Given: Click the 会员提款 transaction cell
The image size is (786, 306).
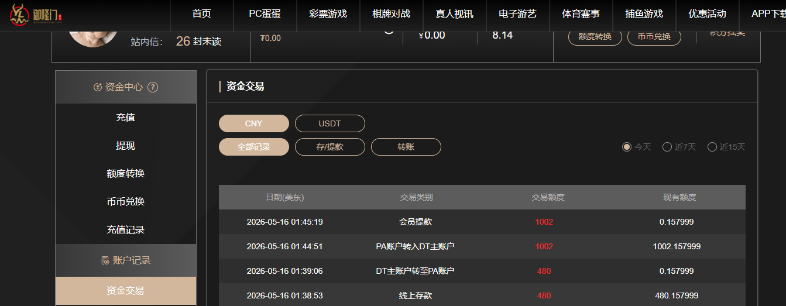Looking at the screenshot, I should point(416,222).
